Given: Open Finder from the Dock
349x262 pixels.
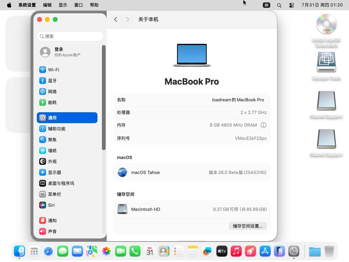Looking at the screenshot, I should [19, 251].
